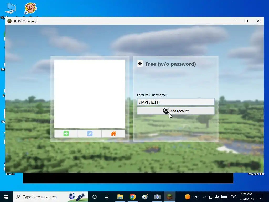
Task: Click the touch keyboard tray icon
Action: (224, 197)
